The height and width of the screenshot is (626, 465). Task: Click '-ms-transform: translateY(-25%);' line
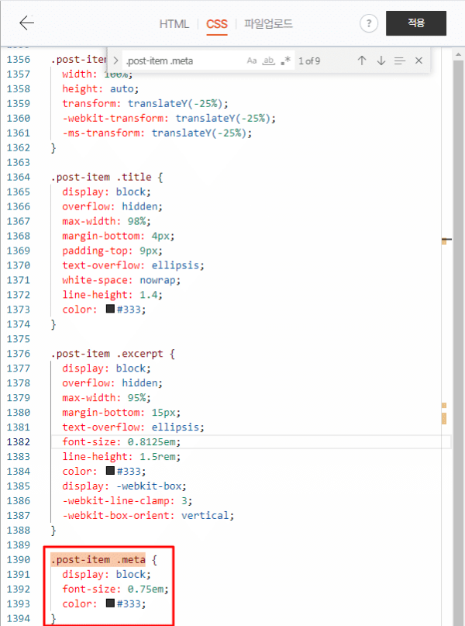point(157,133)
